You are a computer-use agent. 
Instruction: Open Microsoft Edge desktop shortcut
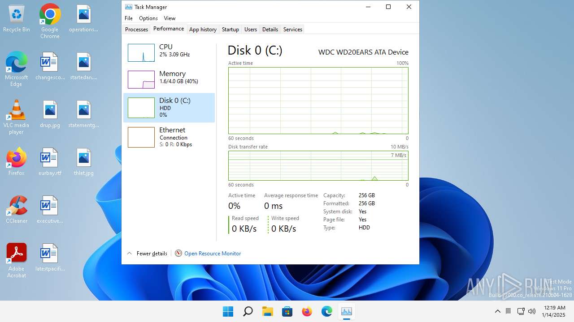point(17,69)
